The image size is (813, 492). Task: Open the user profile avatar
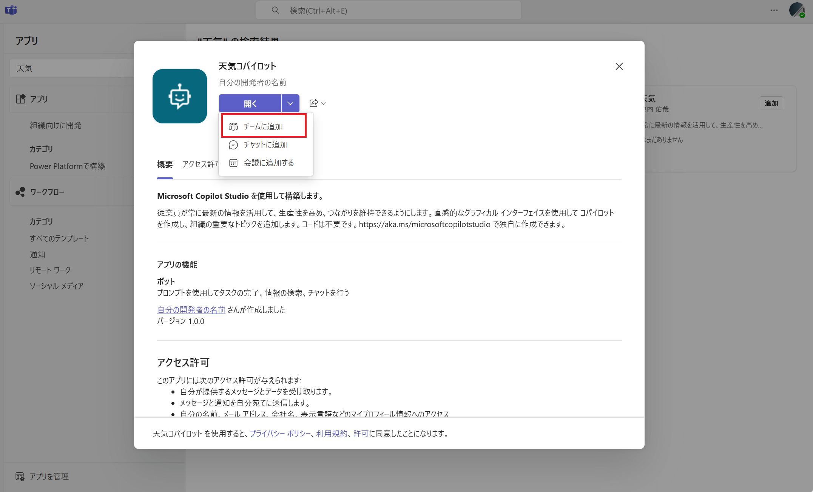797,10
